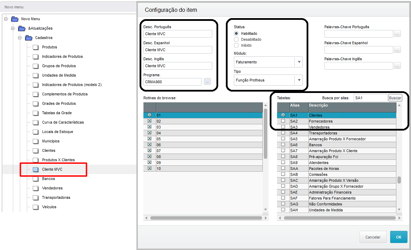
Task: Open the Programa lookup ellipsis button
Action: pos(207,82)
